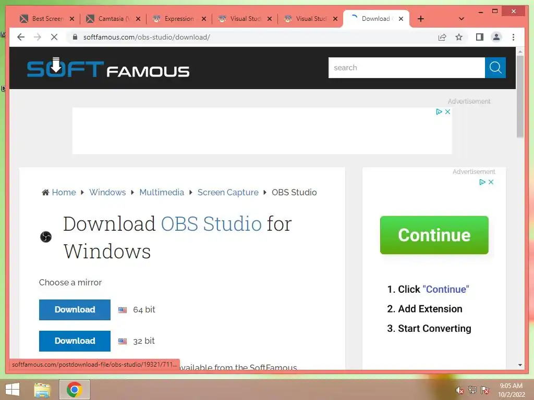Viewport: 534px width, 400px height.
Task: Download the 32 bit version
Action: [x=75, y=341]
